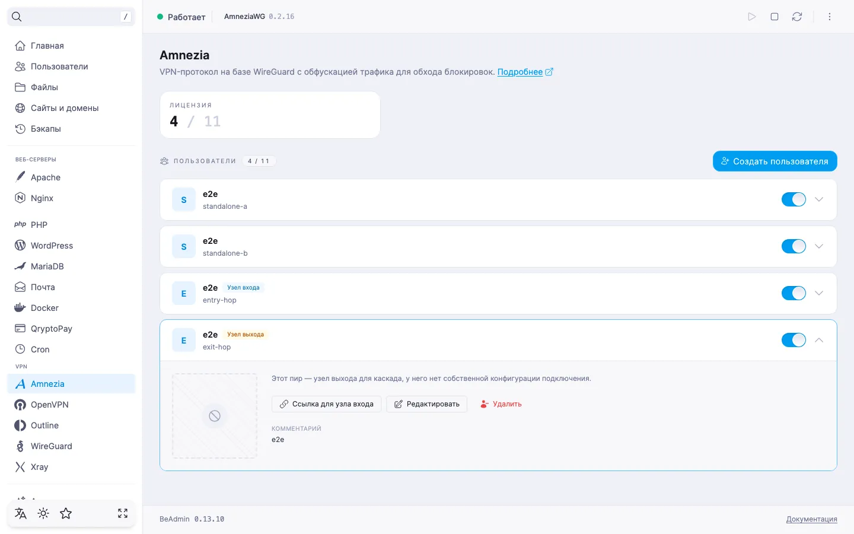
Task: Disable the standalone-a user toggle
Action: point(794,199)
